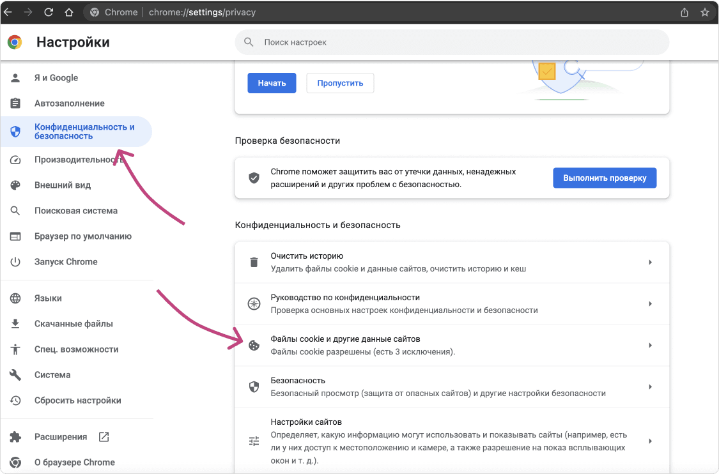719x474 pixels.
Task: Click the download icon next to Скачанные файлы
Action: (15, 323)
